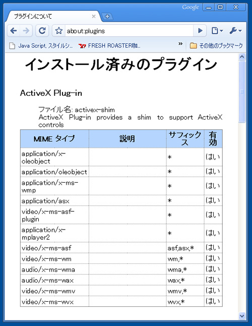Maximize the browser window
The width and height of the screenshot is (252, 326).
pos(220,7)
